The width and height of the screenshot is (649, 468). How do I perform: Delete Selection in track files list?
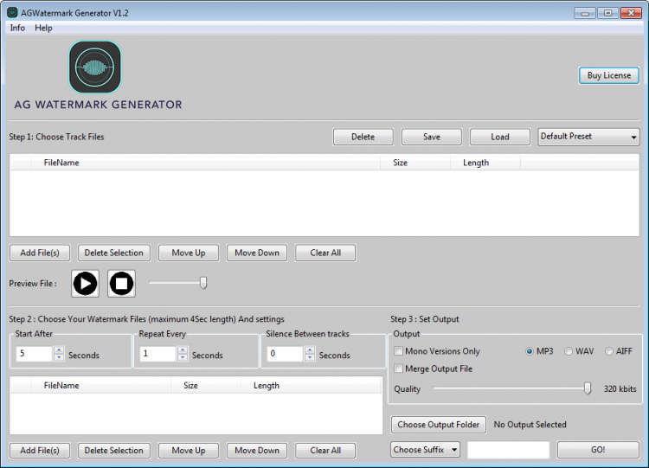click(x=114, y=253)
